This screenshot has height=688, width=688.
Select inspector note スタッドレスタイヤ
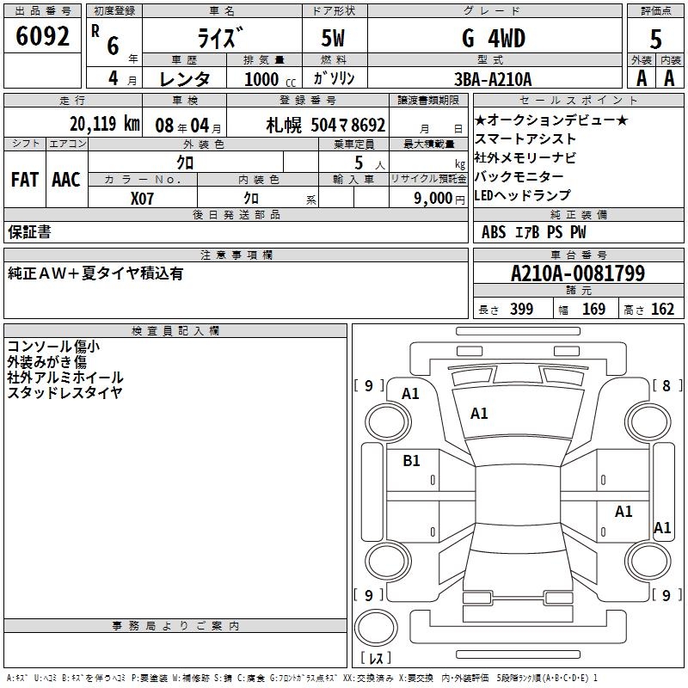65,393
